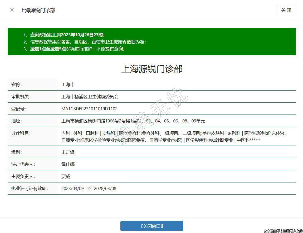This screenshot has width=303, height=233.
Task: Click the 省份 row label
Action: [x=17, y=85]
